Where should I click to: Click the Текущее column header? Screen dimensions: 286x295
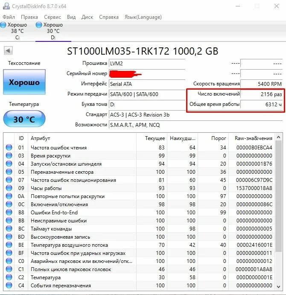[x=152, y=138]
